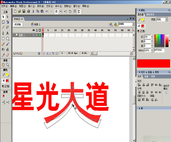This screenshot has height=142, width=171.
Task: Open the Alpha value slider arrow
Action: (152, 50)
